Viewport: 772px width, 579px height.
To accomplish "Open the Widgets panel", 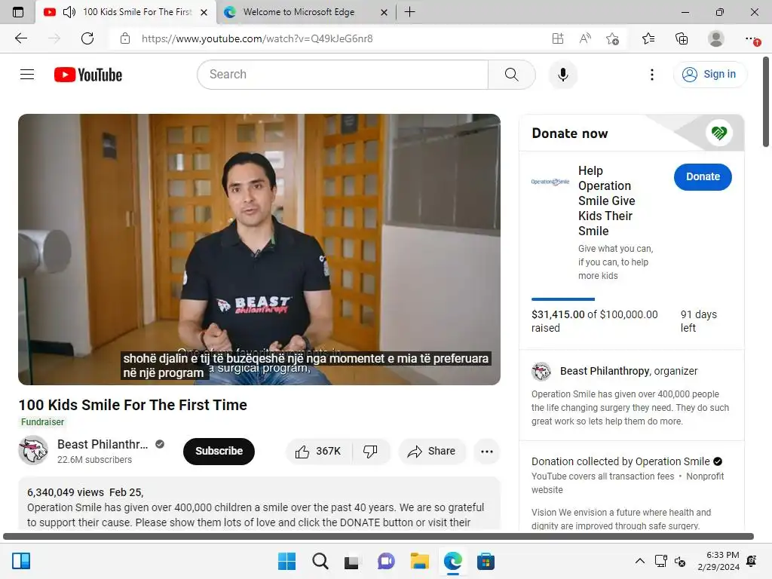I will click(21, 561).
